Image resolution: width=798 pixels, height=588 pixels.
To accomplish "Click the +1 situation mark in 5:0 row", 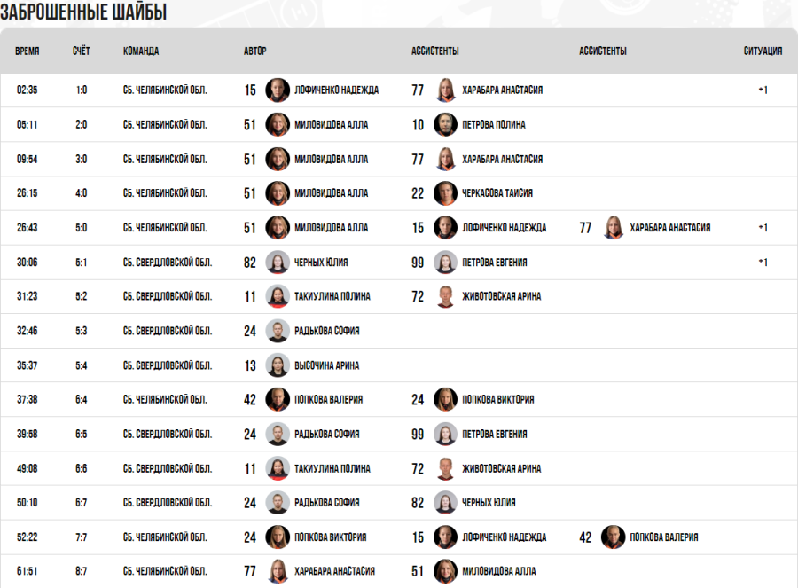I will click(x=763, y=228).
